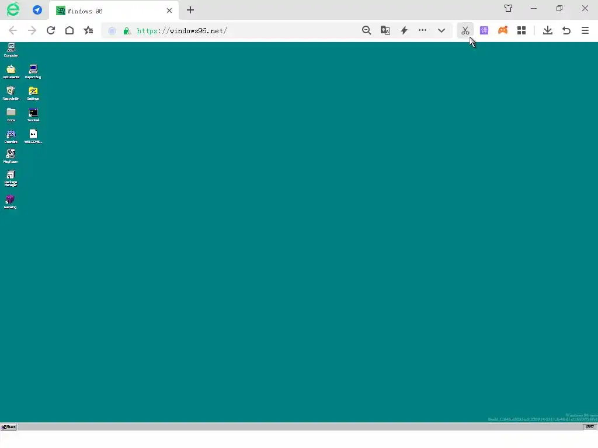
Task: Click the site info icon in address bar
Action: point(112,31)
